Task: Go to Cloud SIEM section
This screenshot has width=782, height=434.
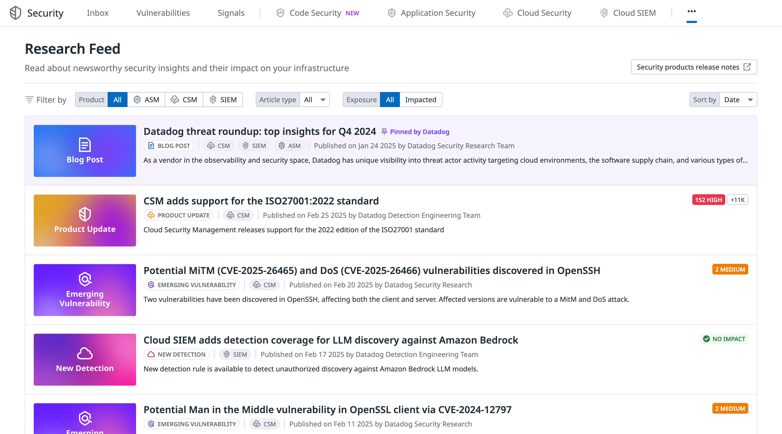Action: click(628, 13)
